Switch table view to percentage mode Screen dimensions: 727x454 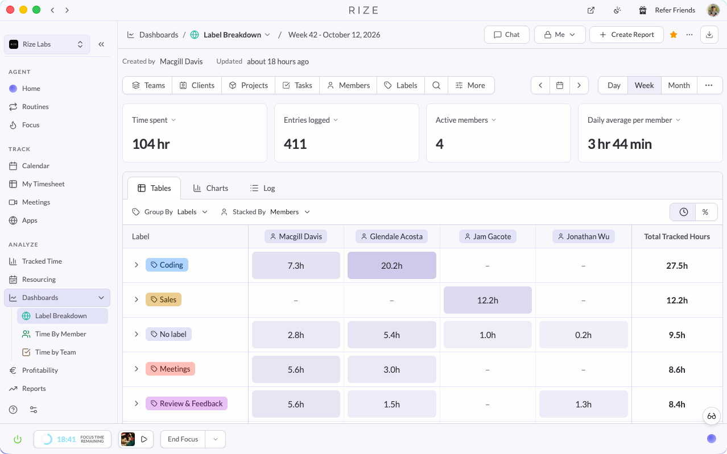[x=705, y=212]
